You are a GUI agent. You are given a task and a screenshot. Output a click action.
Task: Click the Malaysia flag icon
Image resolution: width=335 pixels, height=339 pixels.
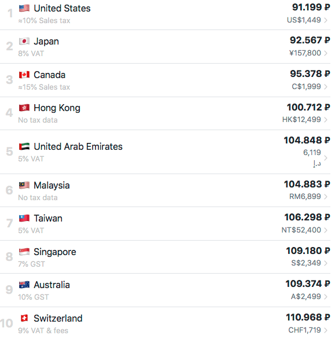coord(24,185)
